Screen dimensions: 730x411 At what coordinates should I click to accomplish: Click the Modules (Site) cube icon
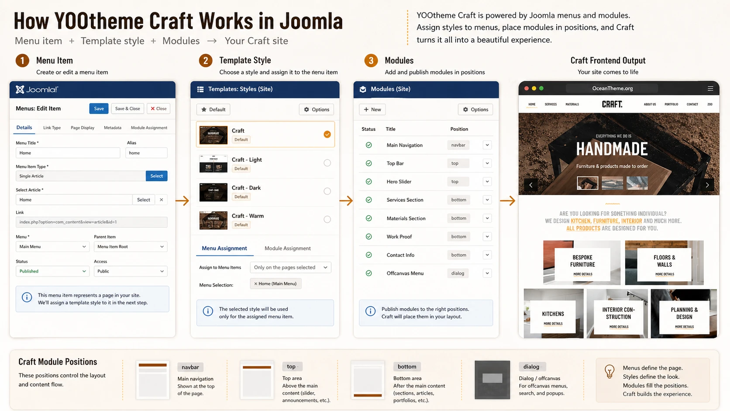(x=363, y=89)
